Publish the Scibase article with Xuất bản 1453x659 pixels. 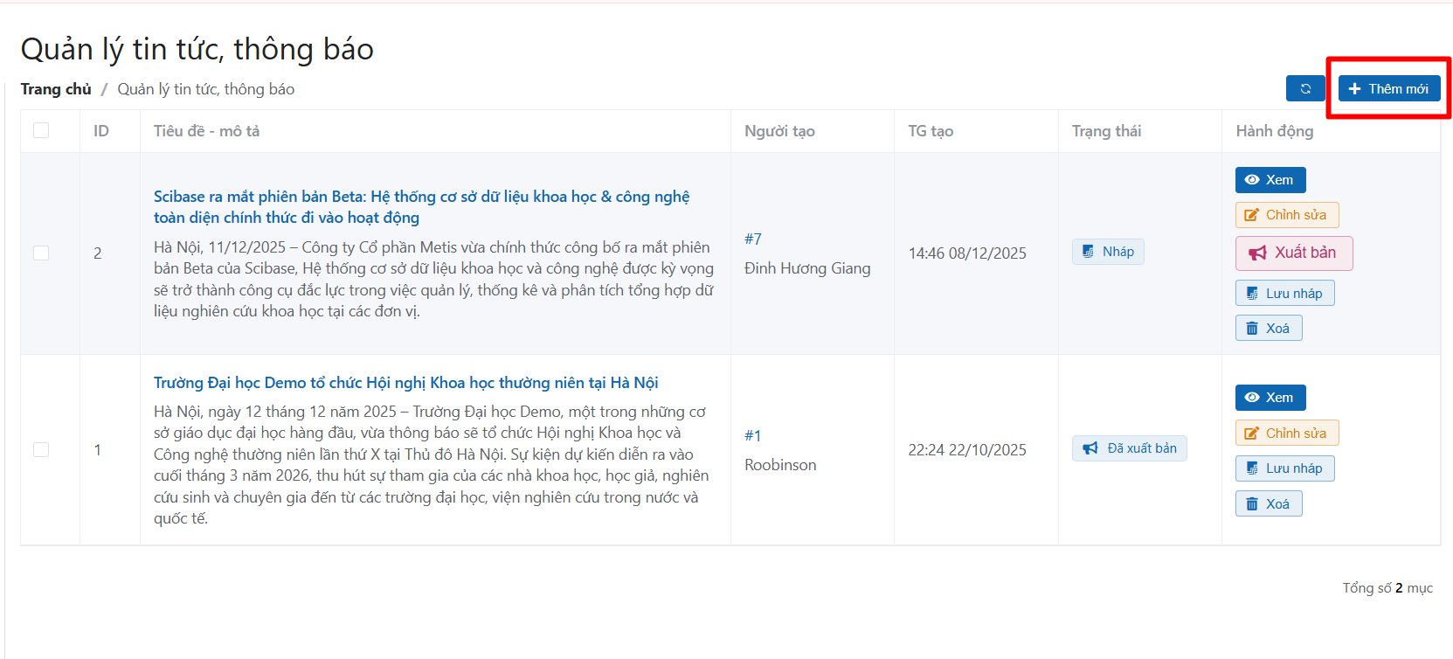[x=1293, y=253]
